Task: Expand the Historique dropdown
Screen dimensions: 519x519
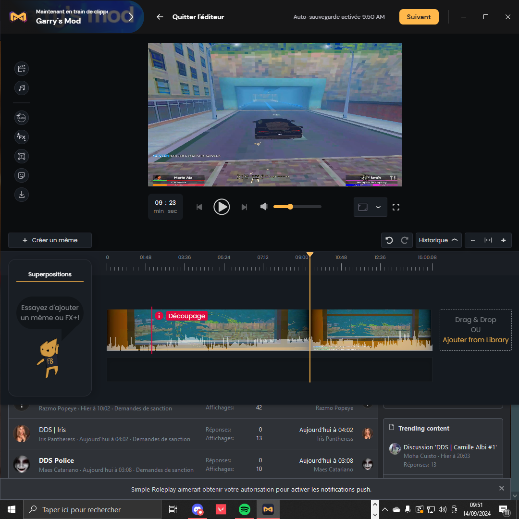Action: tap(438, 240)
